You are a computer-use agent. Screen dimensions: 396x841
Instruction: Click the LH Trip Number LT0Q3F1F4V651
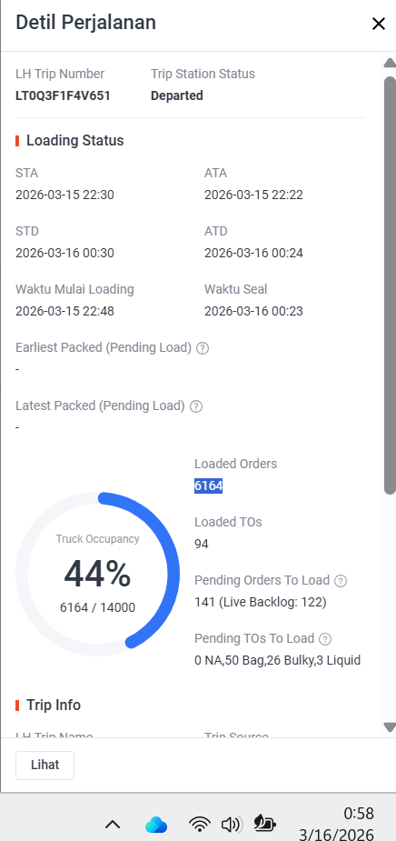point(63,95)
